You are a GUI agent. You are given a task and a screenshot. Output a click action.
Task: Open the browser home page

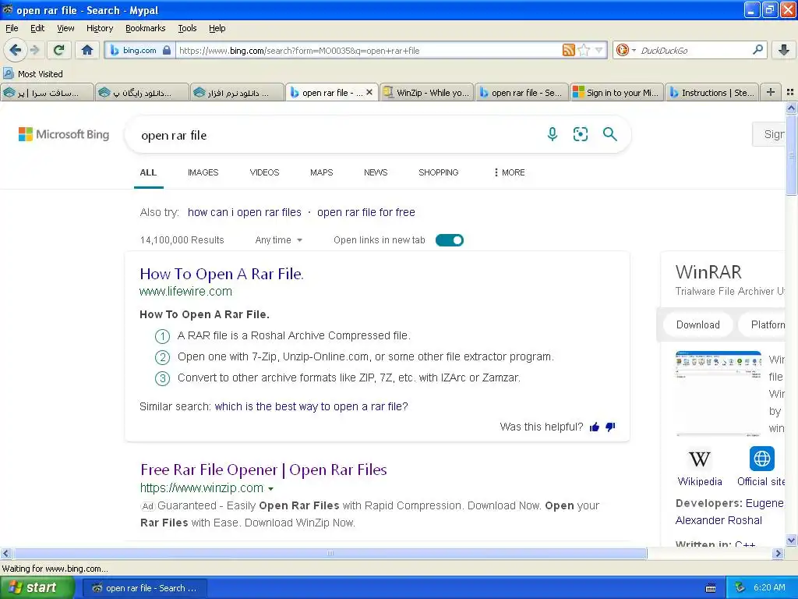tap(87, 50)
